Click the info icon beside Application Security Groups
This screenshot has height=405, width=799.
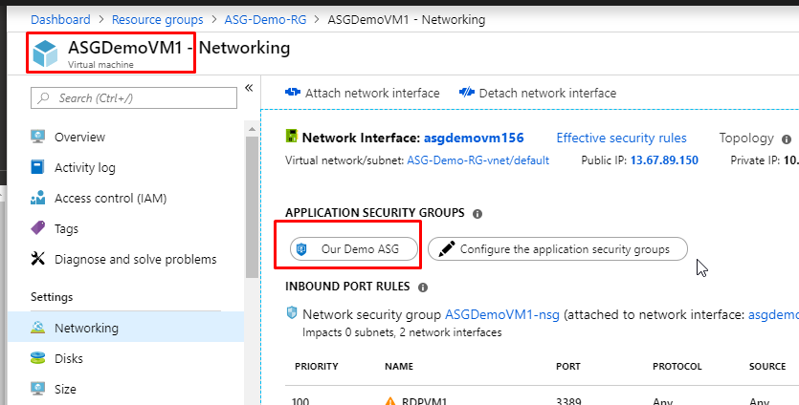tap(477, 213)
